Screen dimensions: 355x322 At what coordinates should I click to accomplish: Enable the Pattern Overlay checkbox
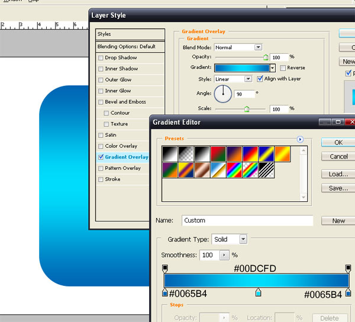pos(101,169)
